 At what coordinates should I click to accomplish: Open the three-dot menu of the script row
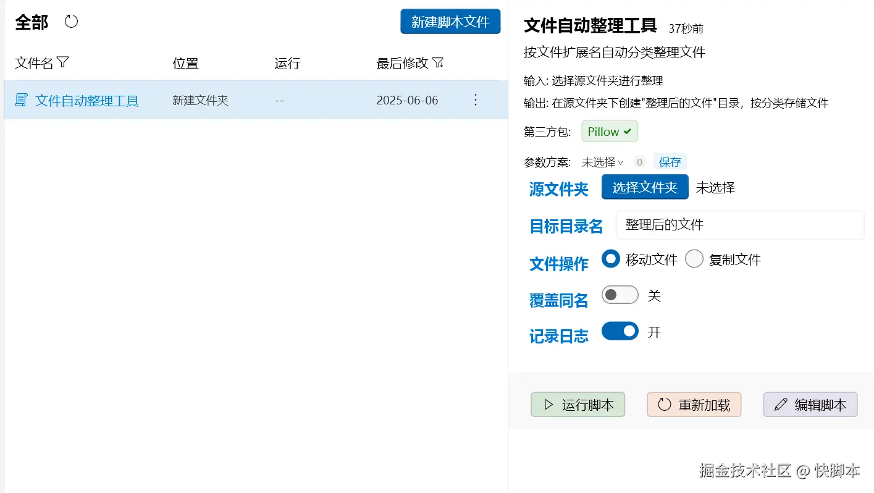click(475, 99)
